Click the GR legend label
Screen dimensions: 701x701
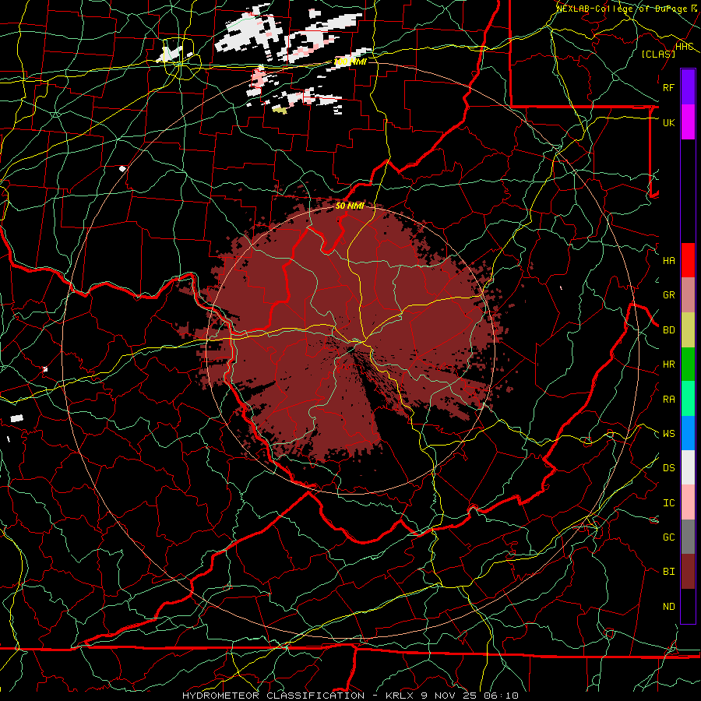(x=668, y=295)
